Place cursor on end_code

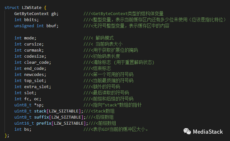coord(35,68)
